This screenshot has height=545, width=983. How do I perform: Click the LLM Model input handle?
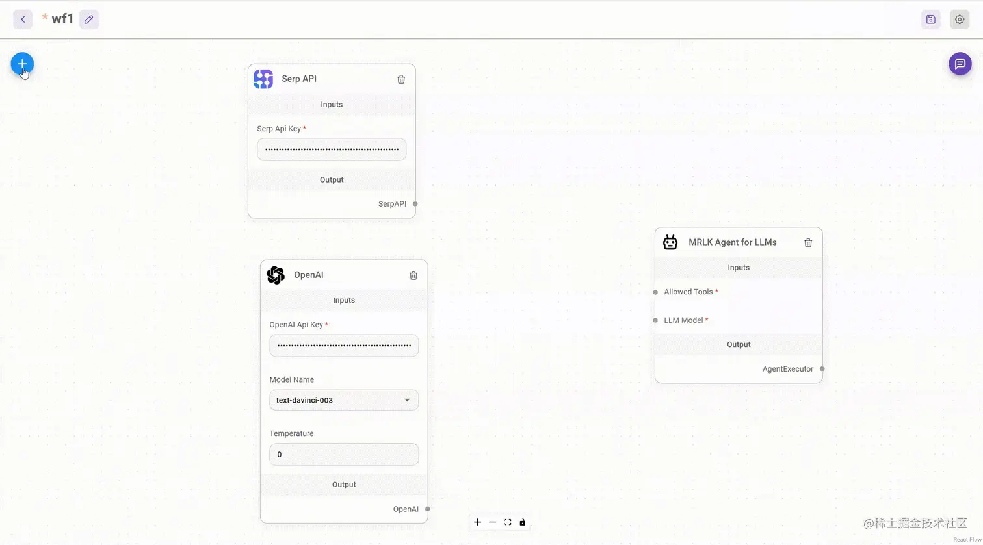[655, 320]
